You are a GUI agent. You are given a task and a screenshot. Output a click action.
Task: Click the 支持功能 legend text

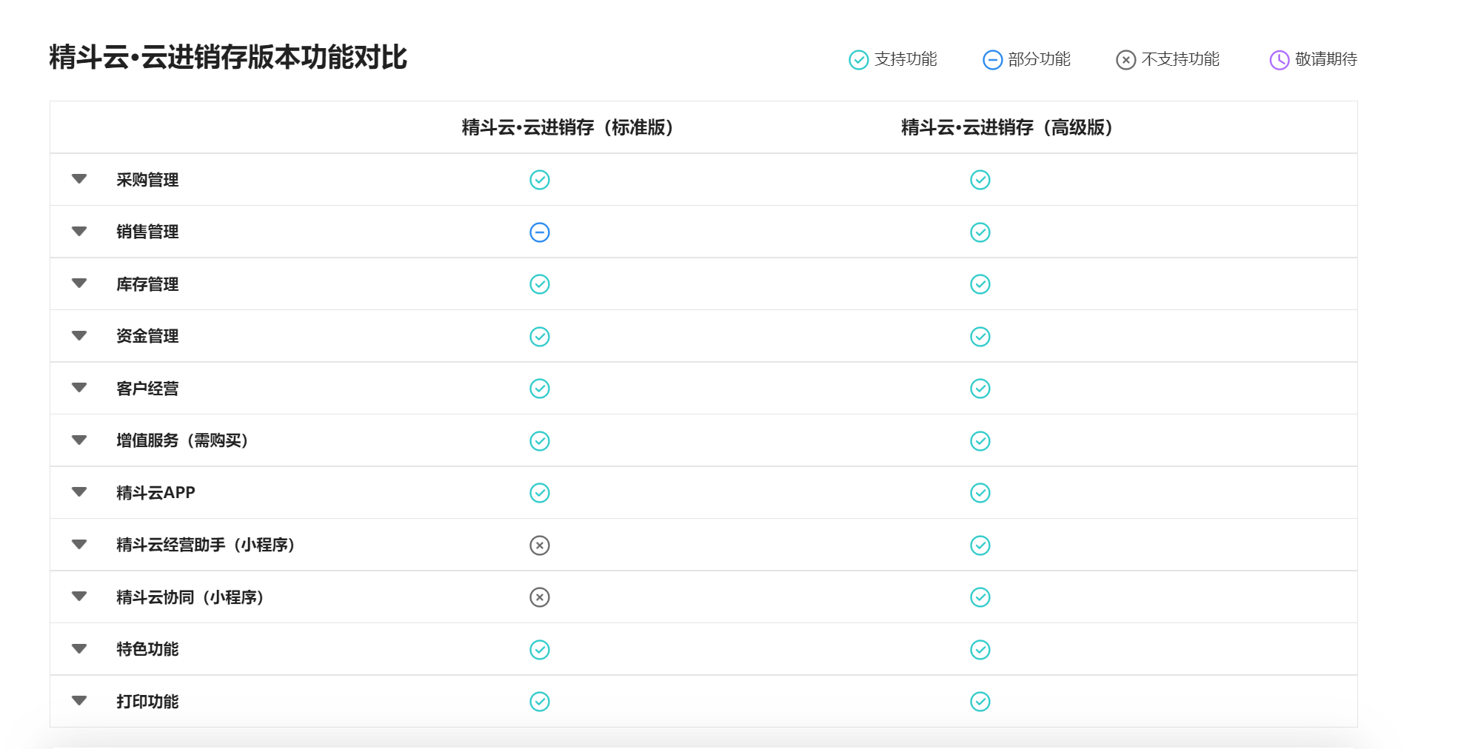[906, 59]
